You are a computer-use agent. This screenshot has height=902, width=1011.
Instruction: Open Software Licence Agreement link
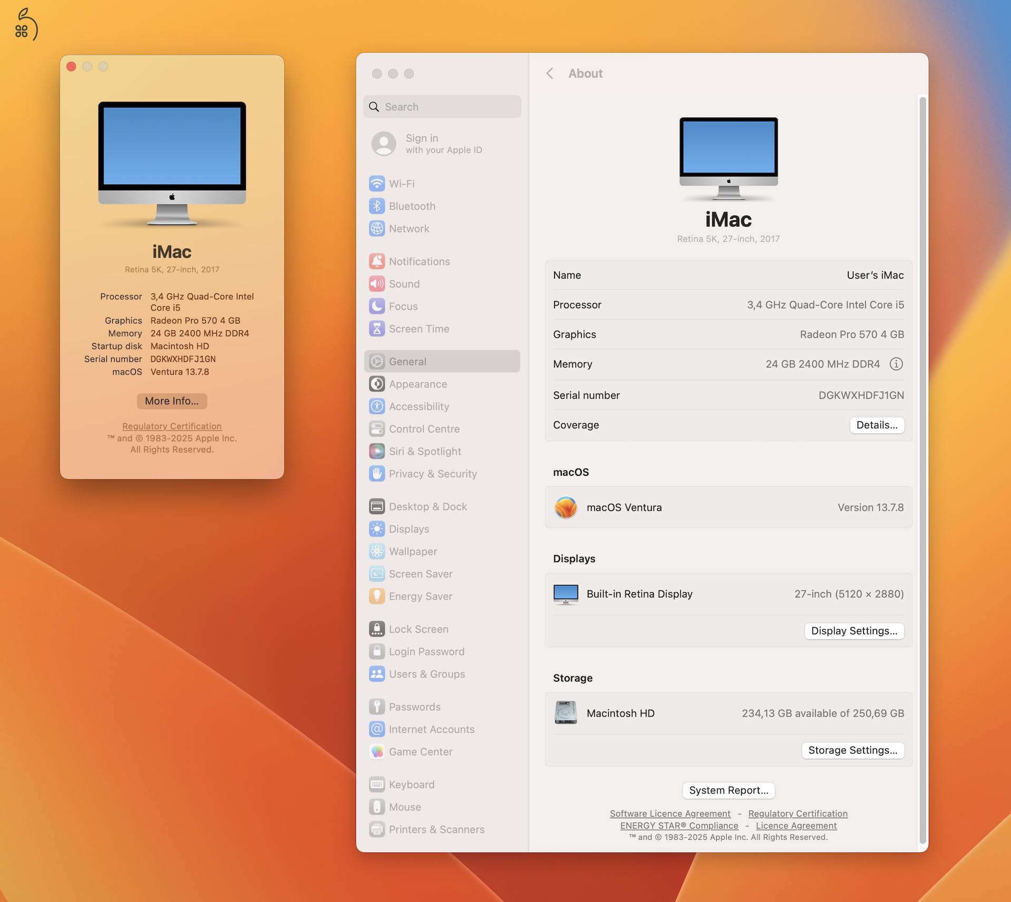(x=670, y=813)
